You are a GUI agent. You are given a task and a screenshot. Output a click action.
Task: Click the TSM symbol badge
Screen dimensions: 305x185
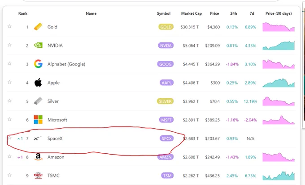pyautogui.click(x=167, y=176)
